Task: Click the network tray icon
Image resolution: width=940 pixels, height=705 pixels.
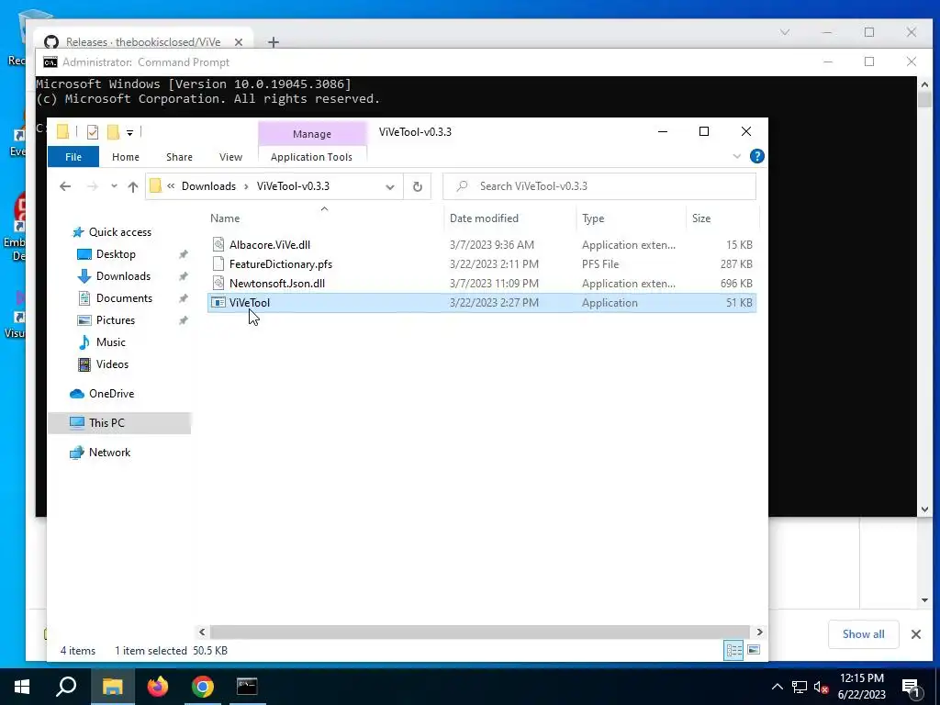Action: (x=800, y=687)
